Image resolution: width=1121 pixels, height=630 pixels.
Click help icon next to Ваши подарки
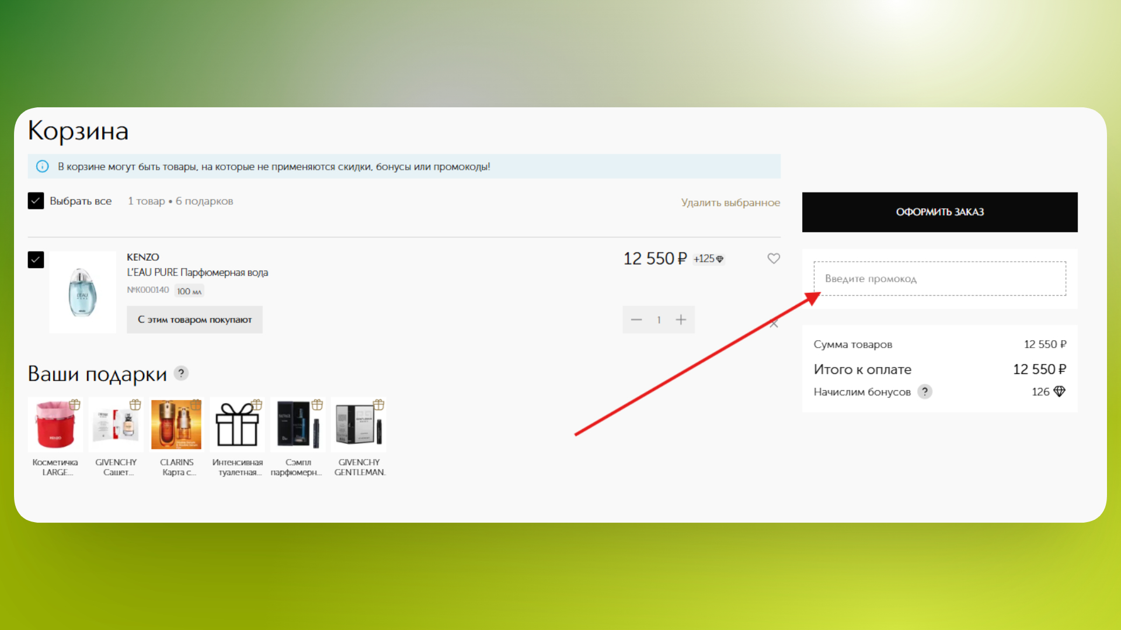coord(182,373)
